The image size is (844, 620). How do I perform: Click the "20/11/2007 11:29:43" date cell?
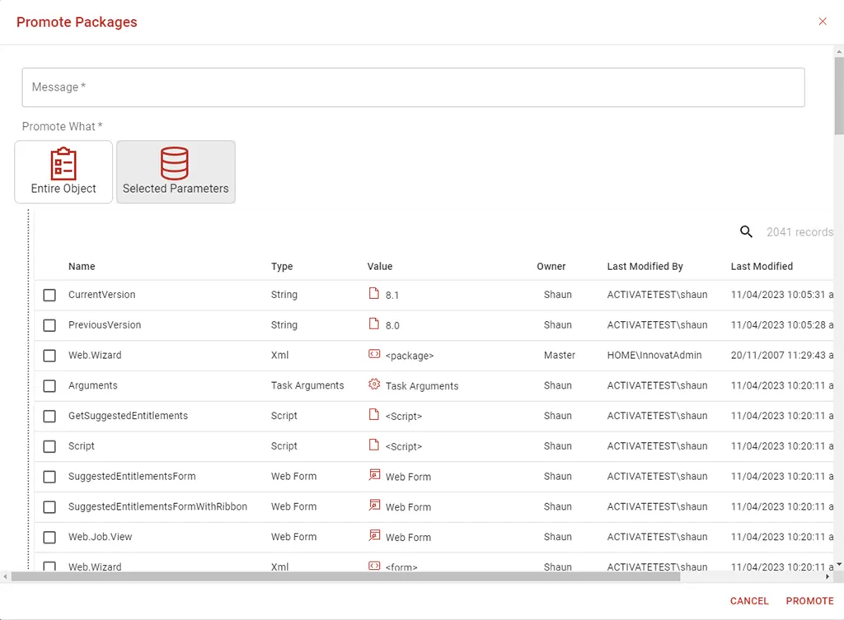(782, 355)
